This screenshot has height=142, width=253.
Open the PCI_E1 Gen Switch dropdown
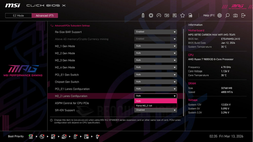click(x=155, y=75)
